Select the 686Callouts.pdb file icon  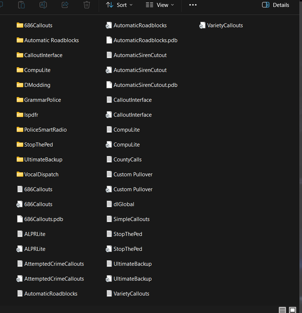(20, 219)
